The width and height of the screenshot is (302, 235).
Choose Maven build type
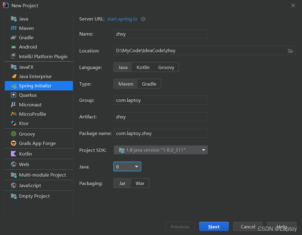(x=126, y=84)
